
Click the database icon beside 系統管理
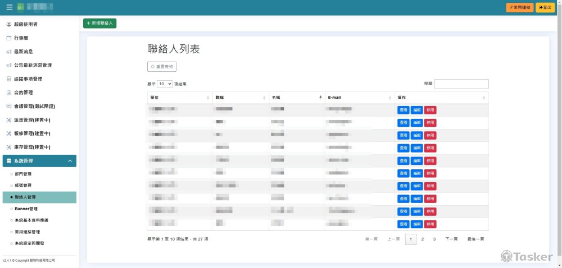coord(8,161)
